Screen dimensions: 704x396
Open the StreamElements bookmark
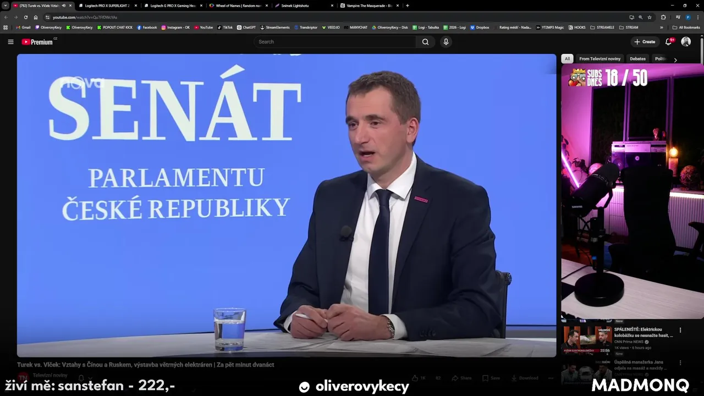tap(275, 28)
